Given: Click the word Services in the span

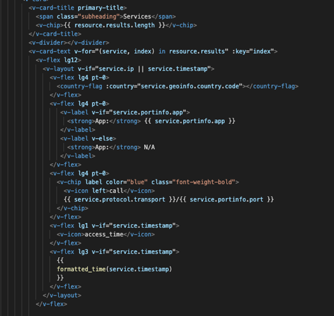Looking at the screenshot, I should [x=137, y=17].
